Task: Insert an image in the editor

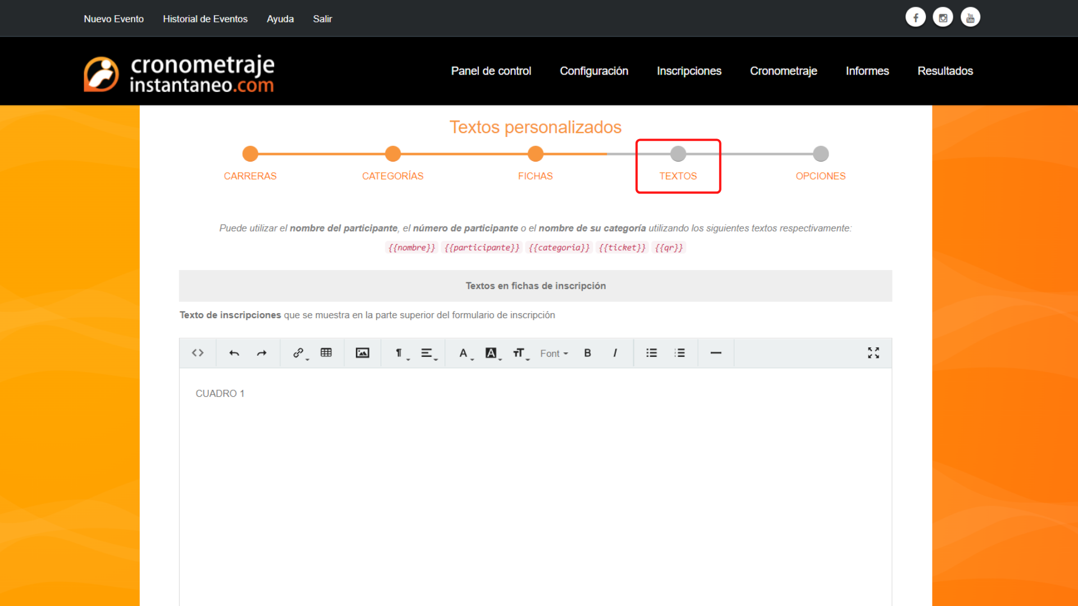Action: click(x=362, y=353)
